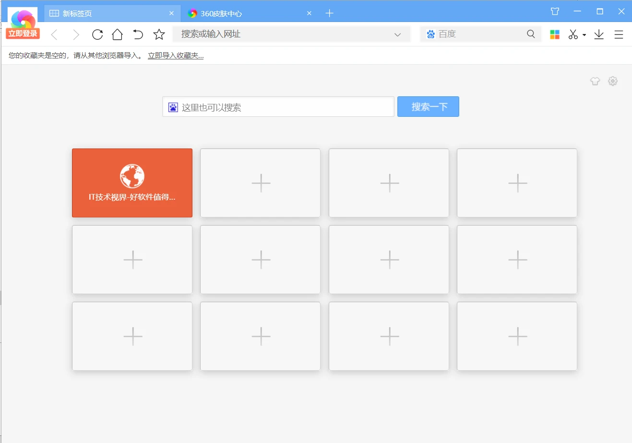Add site in the empty tile right of IT技术视界
This screenshot has width=632, height=443.
[x=261, y=183]
